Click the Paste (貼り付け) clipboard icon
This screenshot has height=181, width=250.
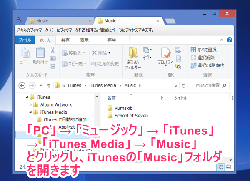pyautogui.click(x=40, y=52)
